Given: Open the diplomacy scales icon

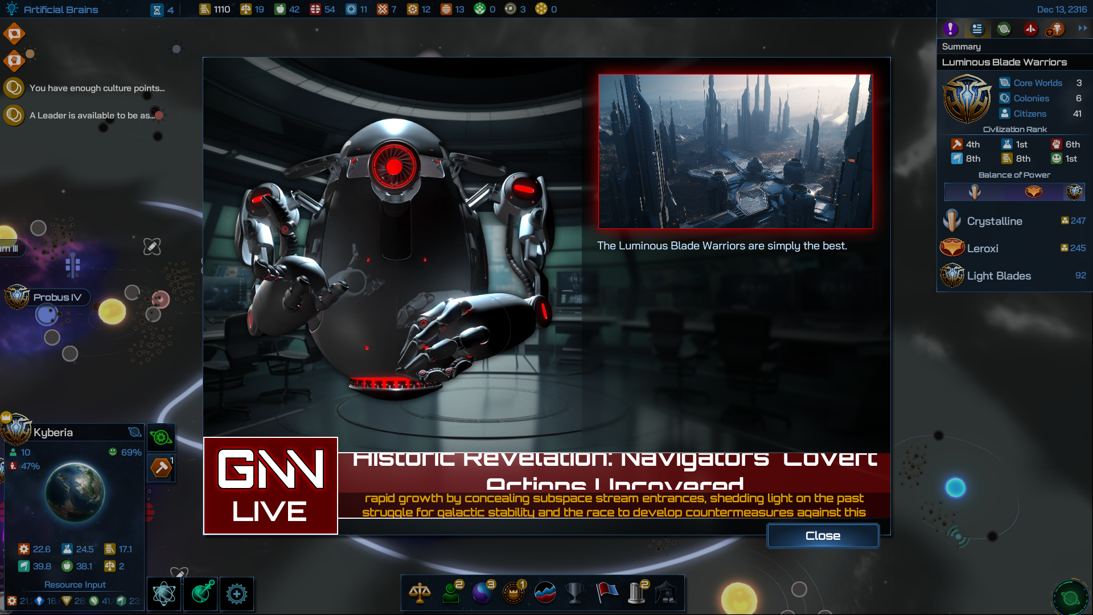Looking at the screenshot, I should [x=420, y=593].
